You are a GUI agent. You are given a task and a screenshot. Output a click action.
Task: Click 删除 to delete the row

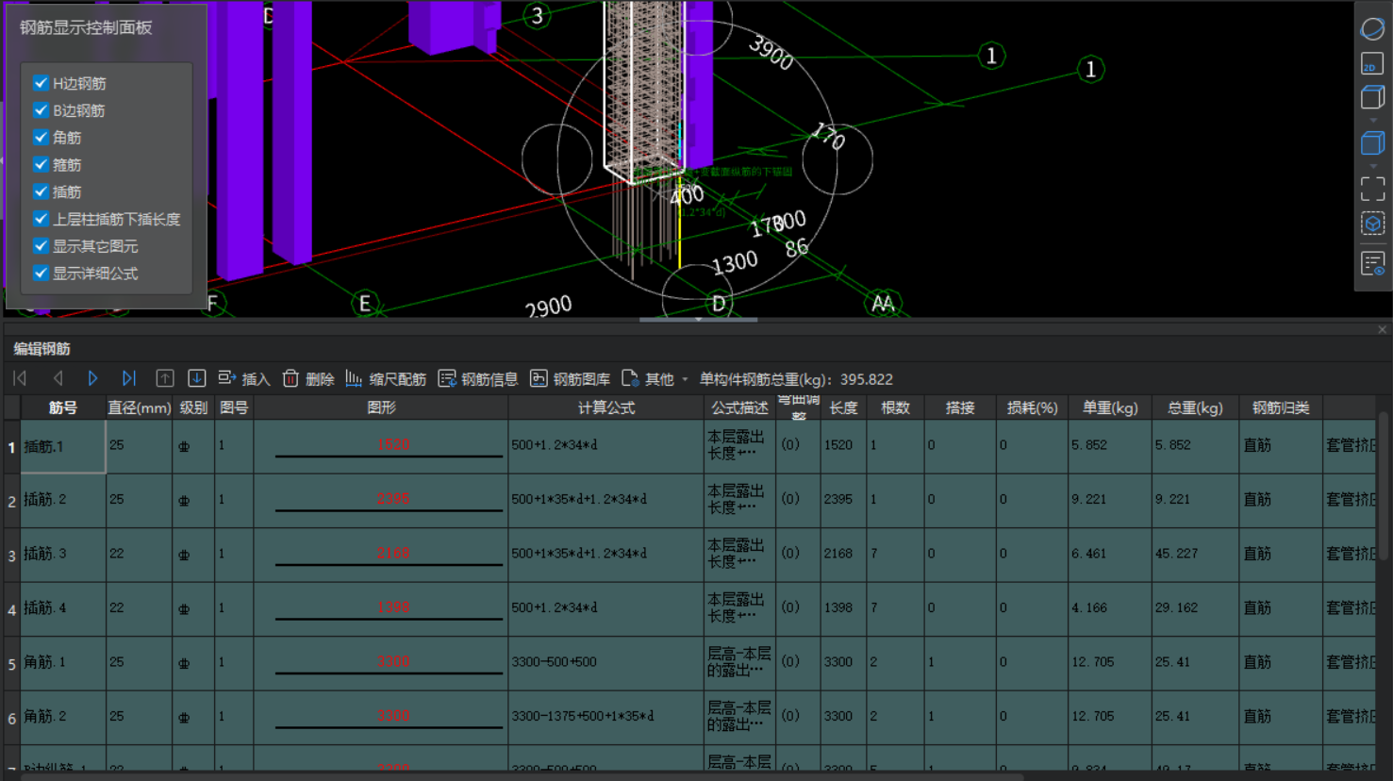pyautogui.click(x=308, y=379)
